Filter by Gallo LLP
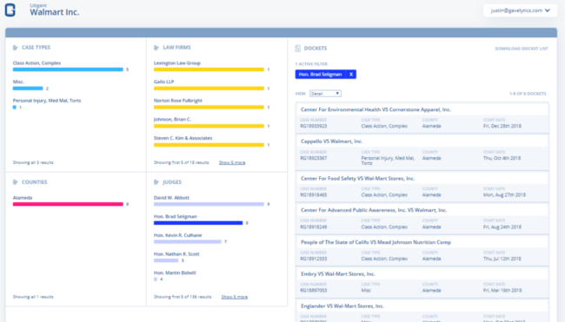Viewport: 565px width, 322px height. coord(163,82)
